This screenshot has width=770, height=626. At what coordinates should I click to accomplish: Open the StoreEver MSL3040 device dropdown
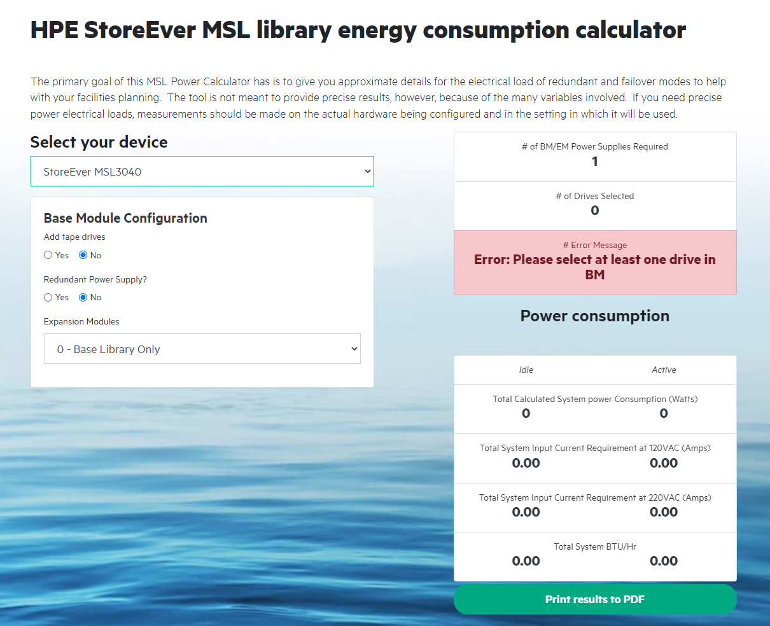click(202, 171)
